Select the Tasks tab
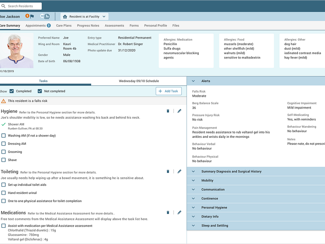The image size is (325, 244). [43, 81]
